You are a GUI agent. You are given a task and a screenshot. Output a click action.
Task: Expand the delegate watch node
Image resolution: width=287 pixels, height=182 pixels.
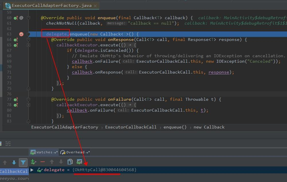click(32, 170)
